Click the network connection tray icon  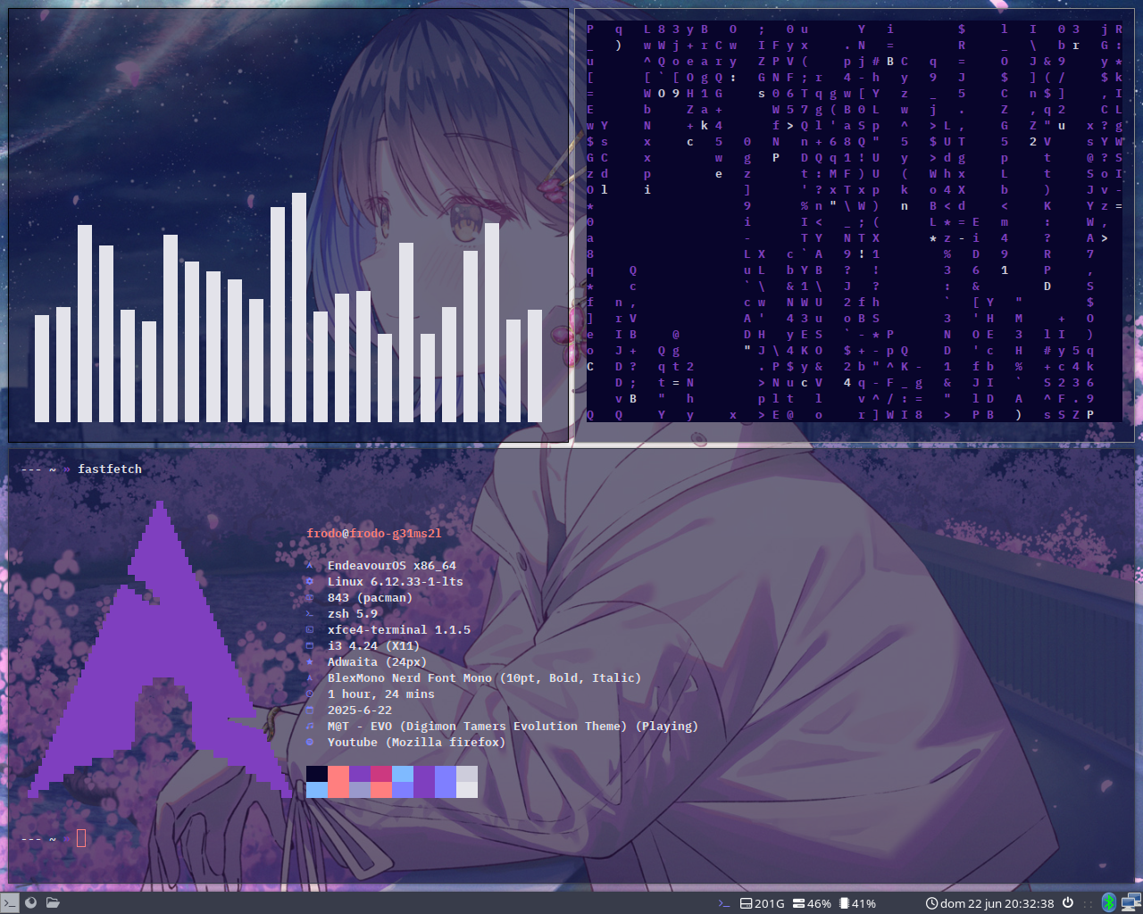pos(1131,902)
